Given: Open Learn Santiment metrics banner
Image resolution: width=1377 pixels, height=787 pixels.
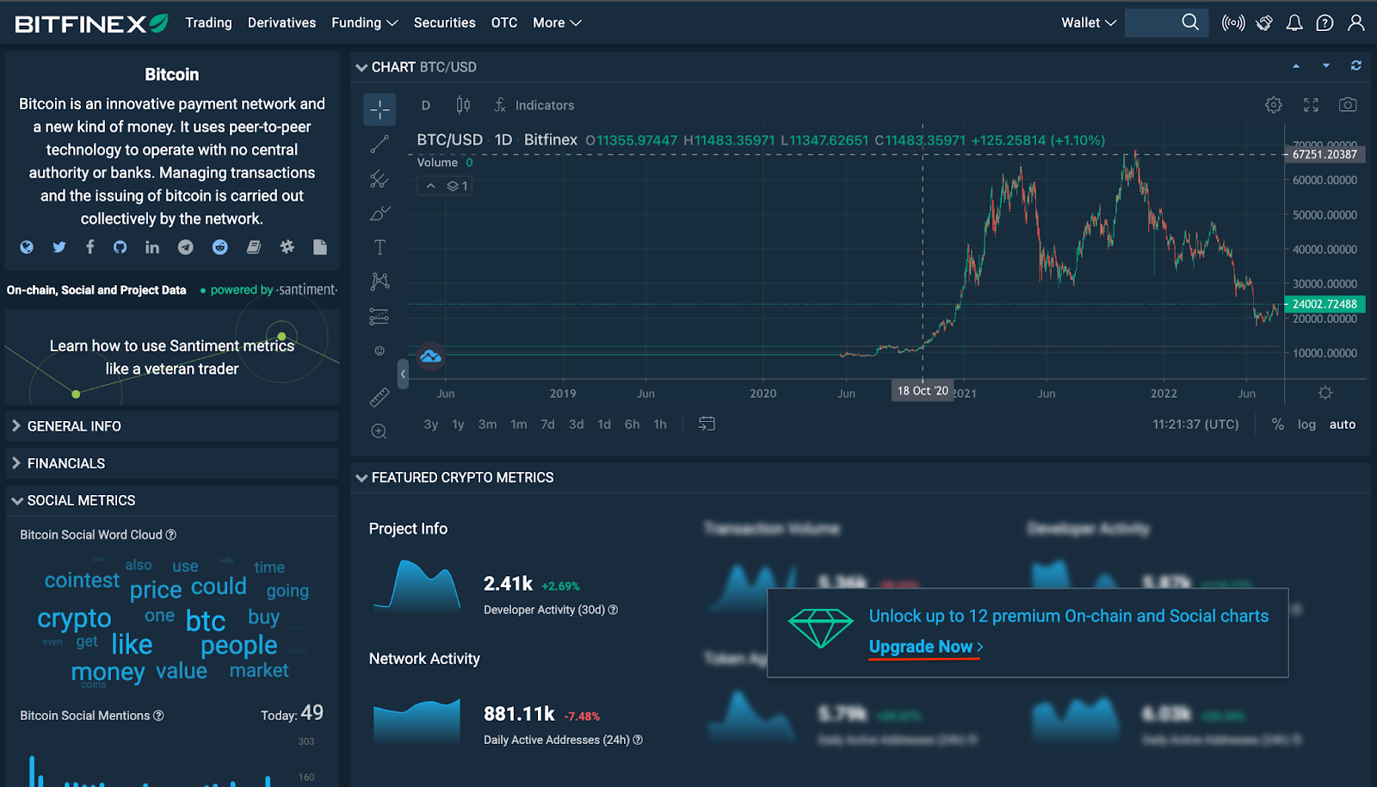Looking at the screenshot, I should point(172,357).
